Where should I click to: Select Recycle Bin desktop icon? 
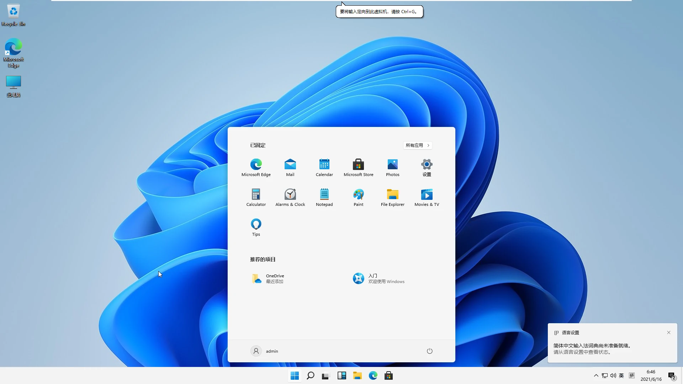(x=14, y=15)
